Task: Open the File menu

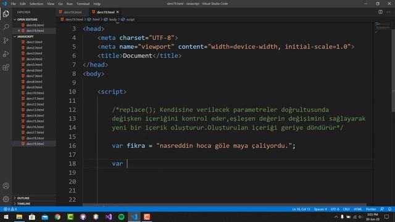Action: [13, 4]
